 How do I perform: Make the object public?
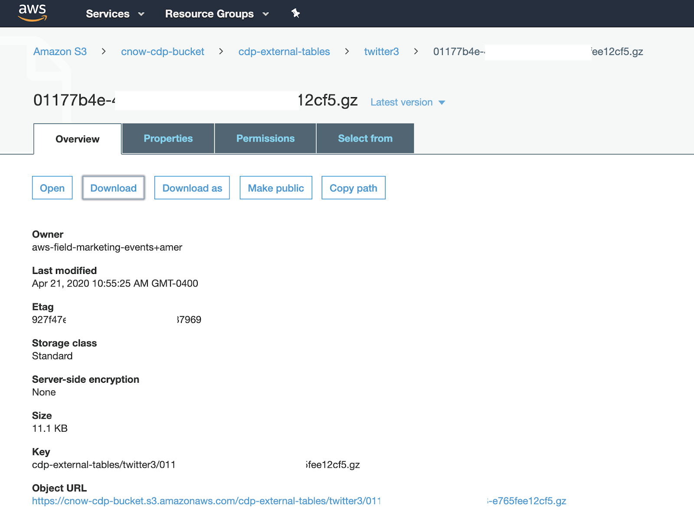coord(276,188)
